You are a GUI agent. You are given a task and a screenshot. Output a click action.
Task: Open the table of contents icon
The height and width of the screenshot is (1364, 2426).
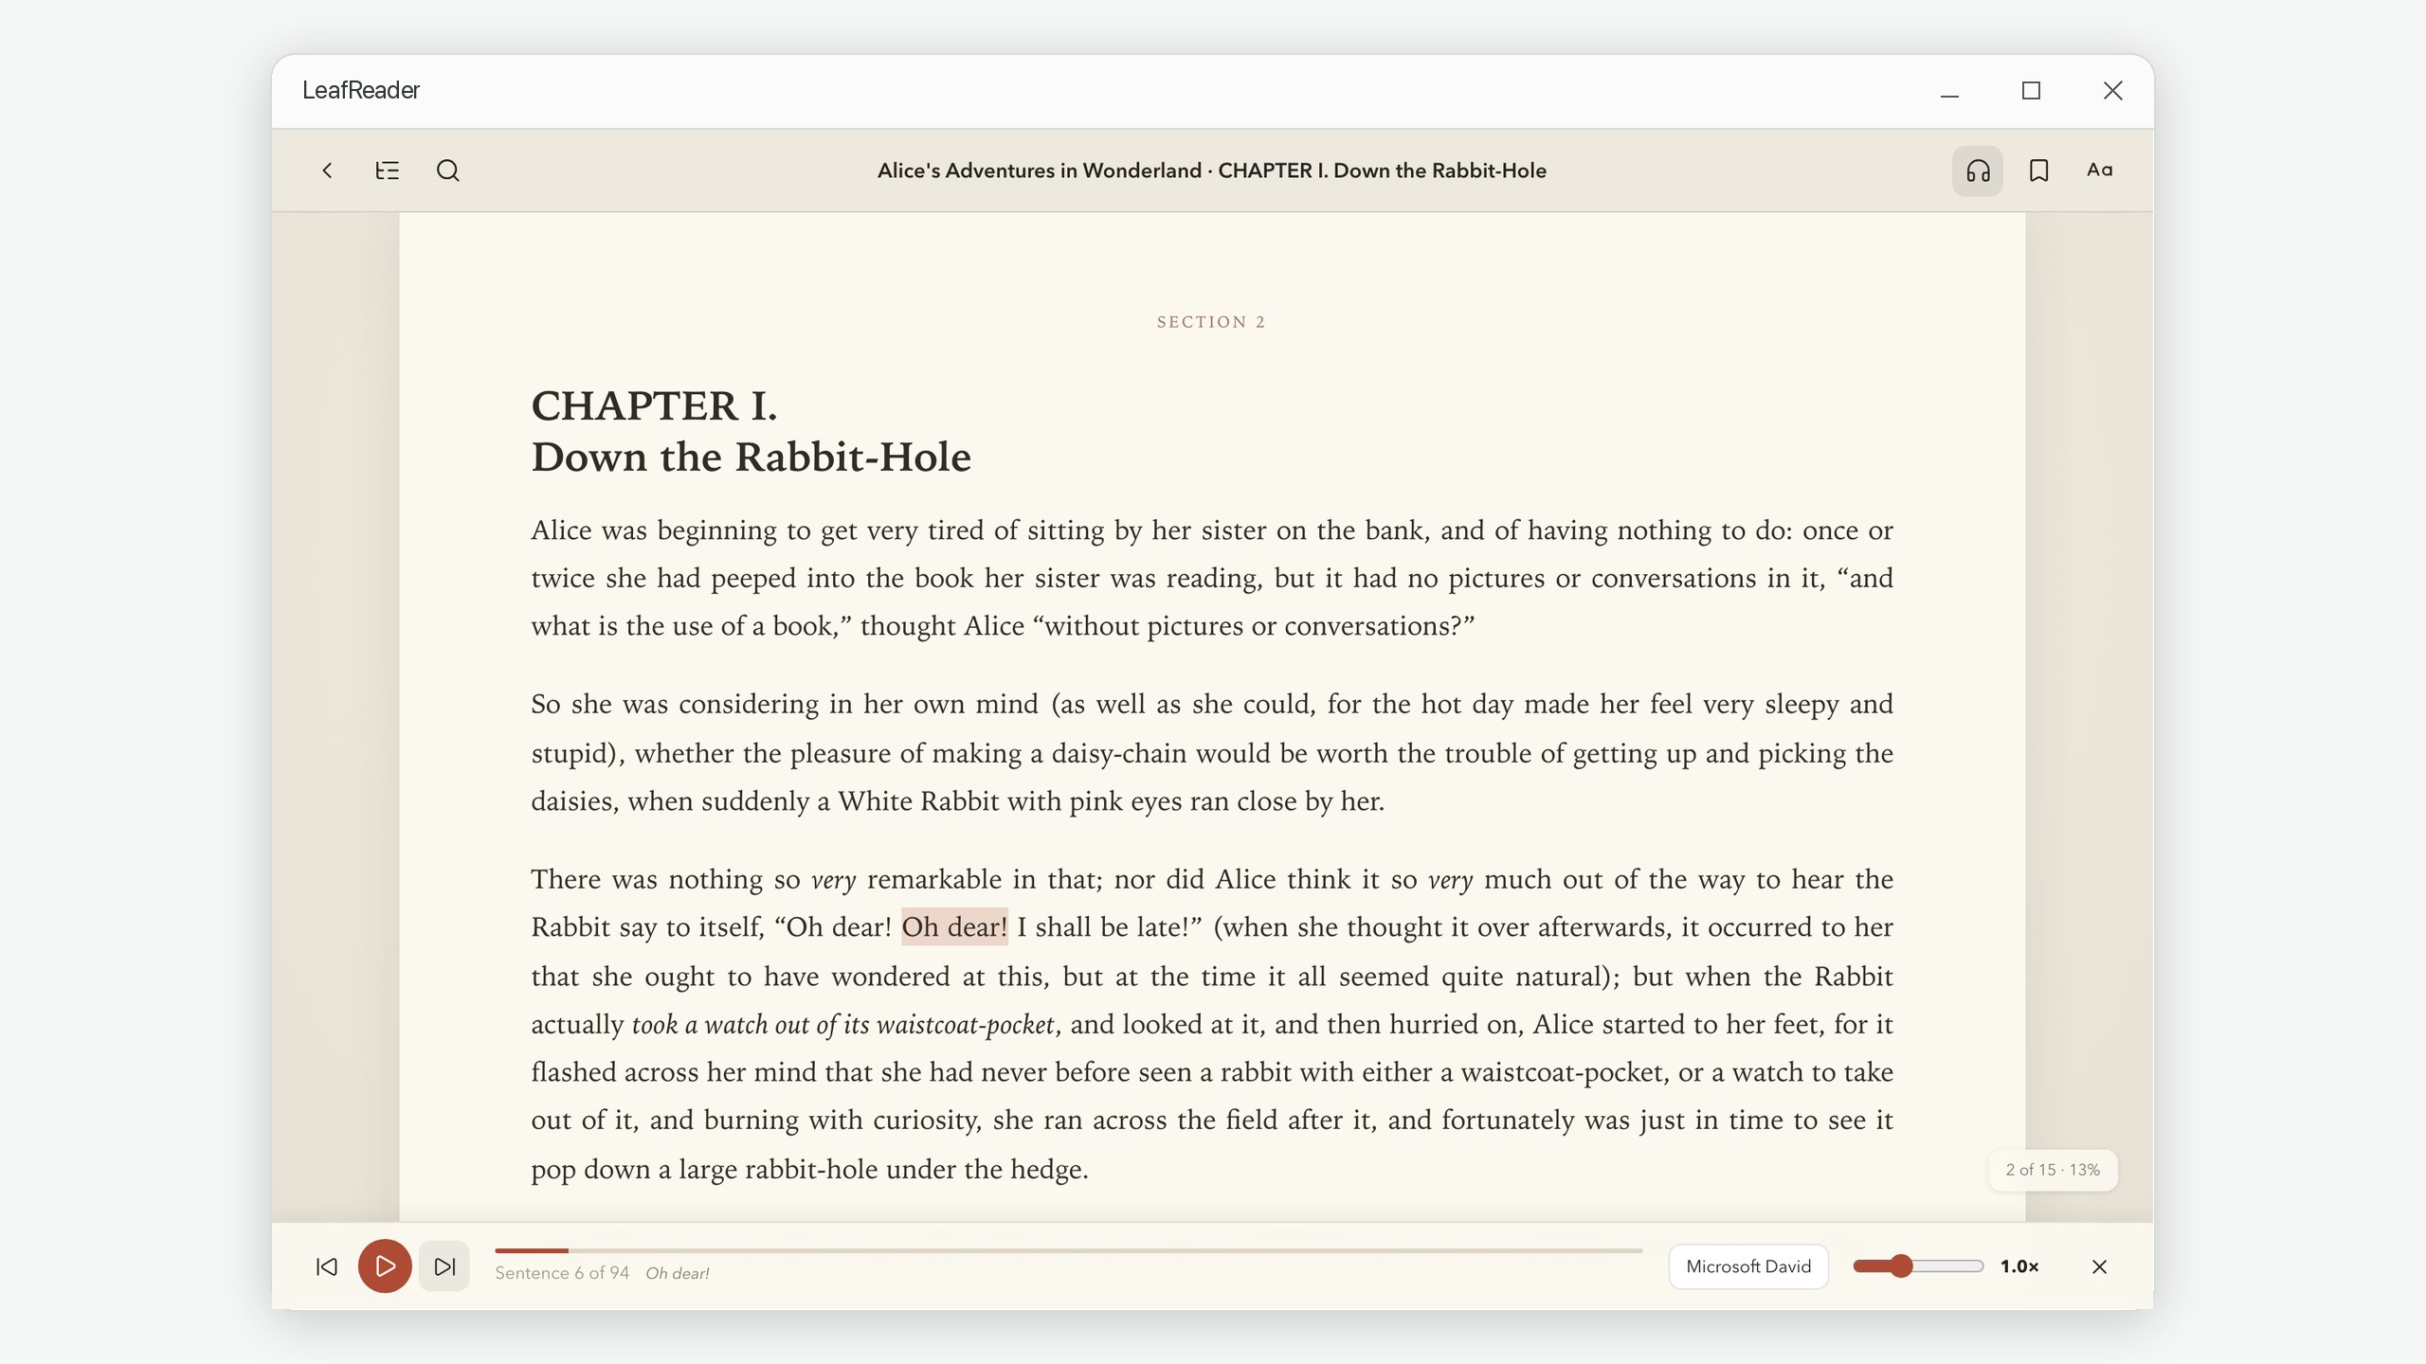pyautogui.click(x=387, y=170)
